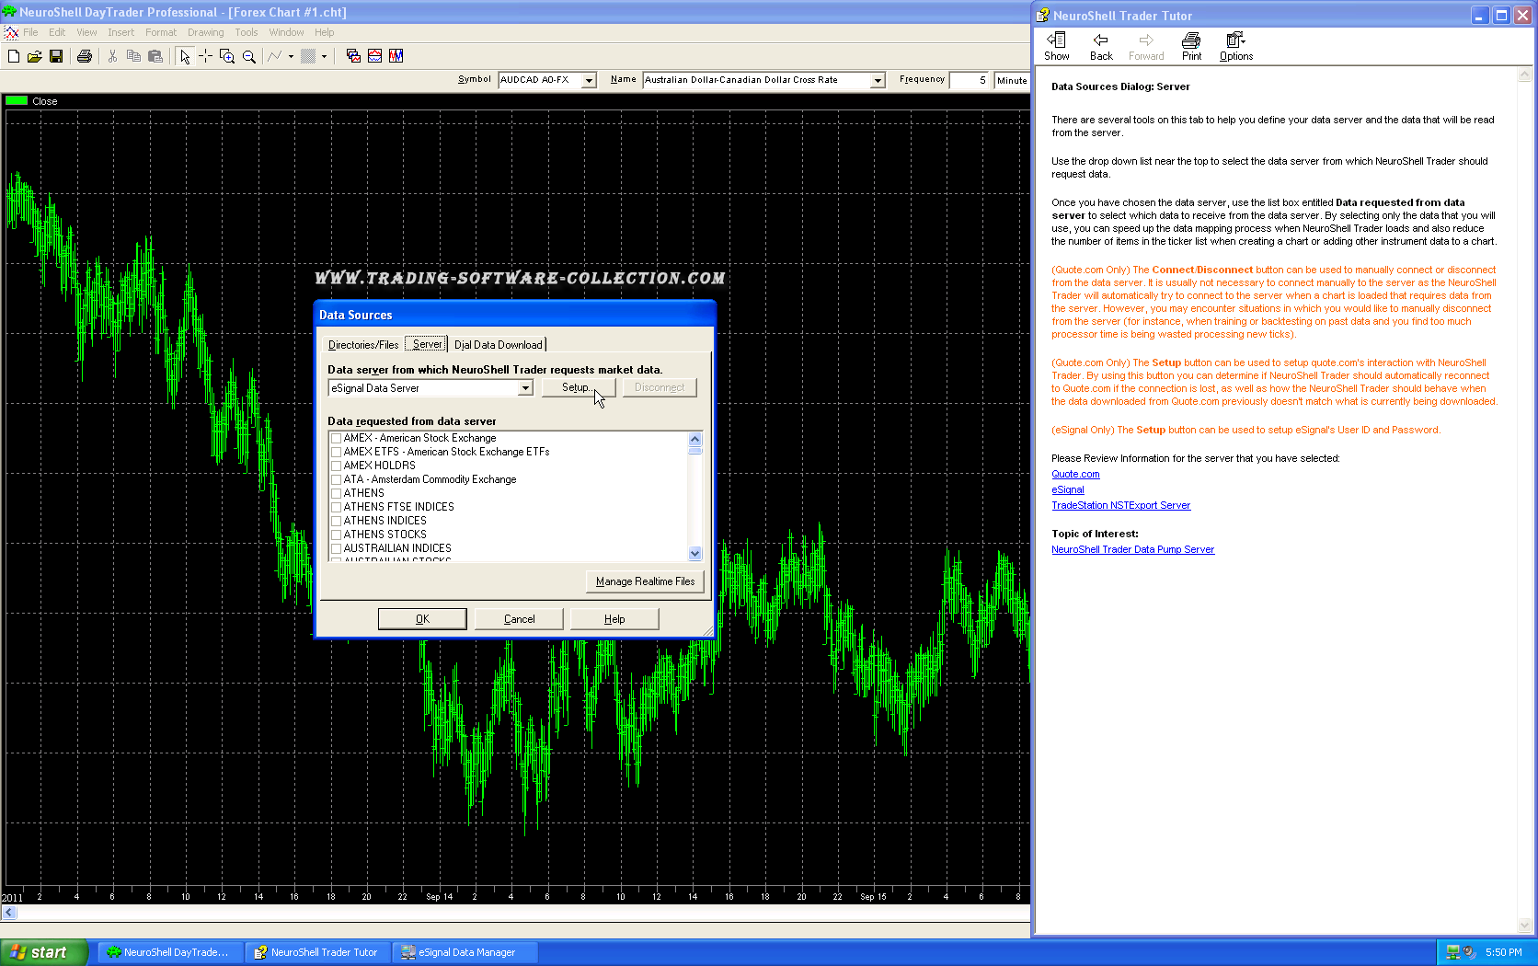Tick the AUSTRAILIAN INDICES checkbox
The height and width of the screenshot is (966, 1538).
point(336,549)
